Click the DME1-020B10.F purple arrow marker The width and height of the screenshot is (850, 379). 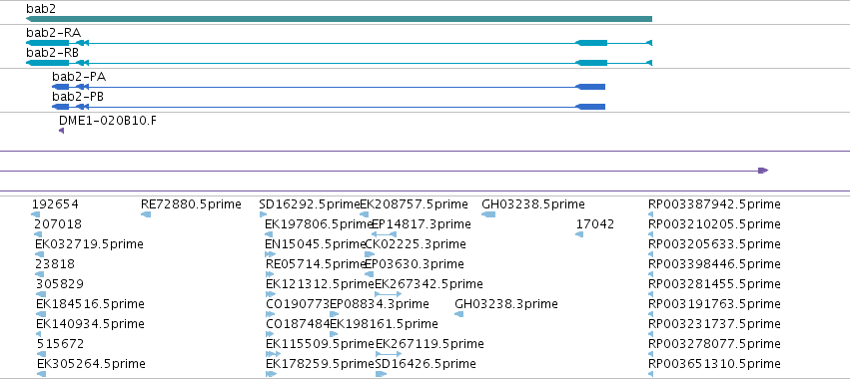tap(61, 131)
